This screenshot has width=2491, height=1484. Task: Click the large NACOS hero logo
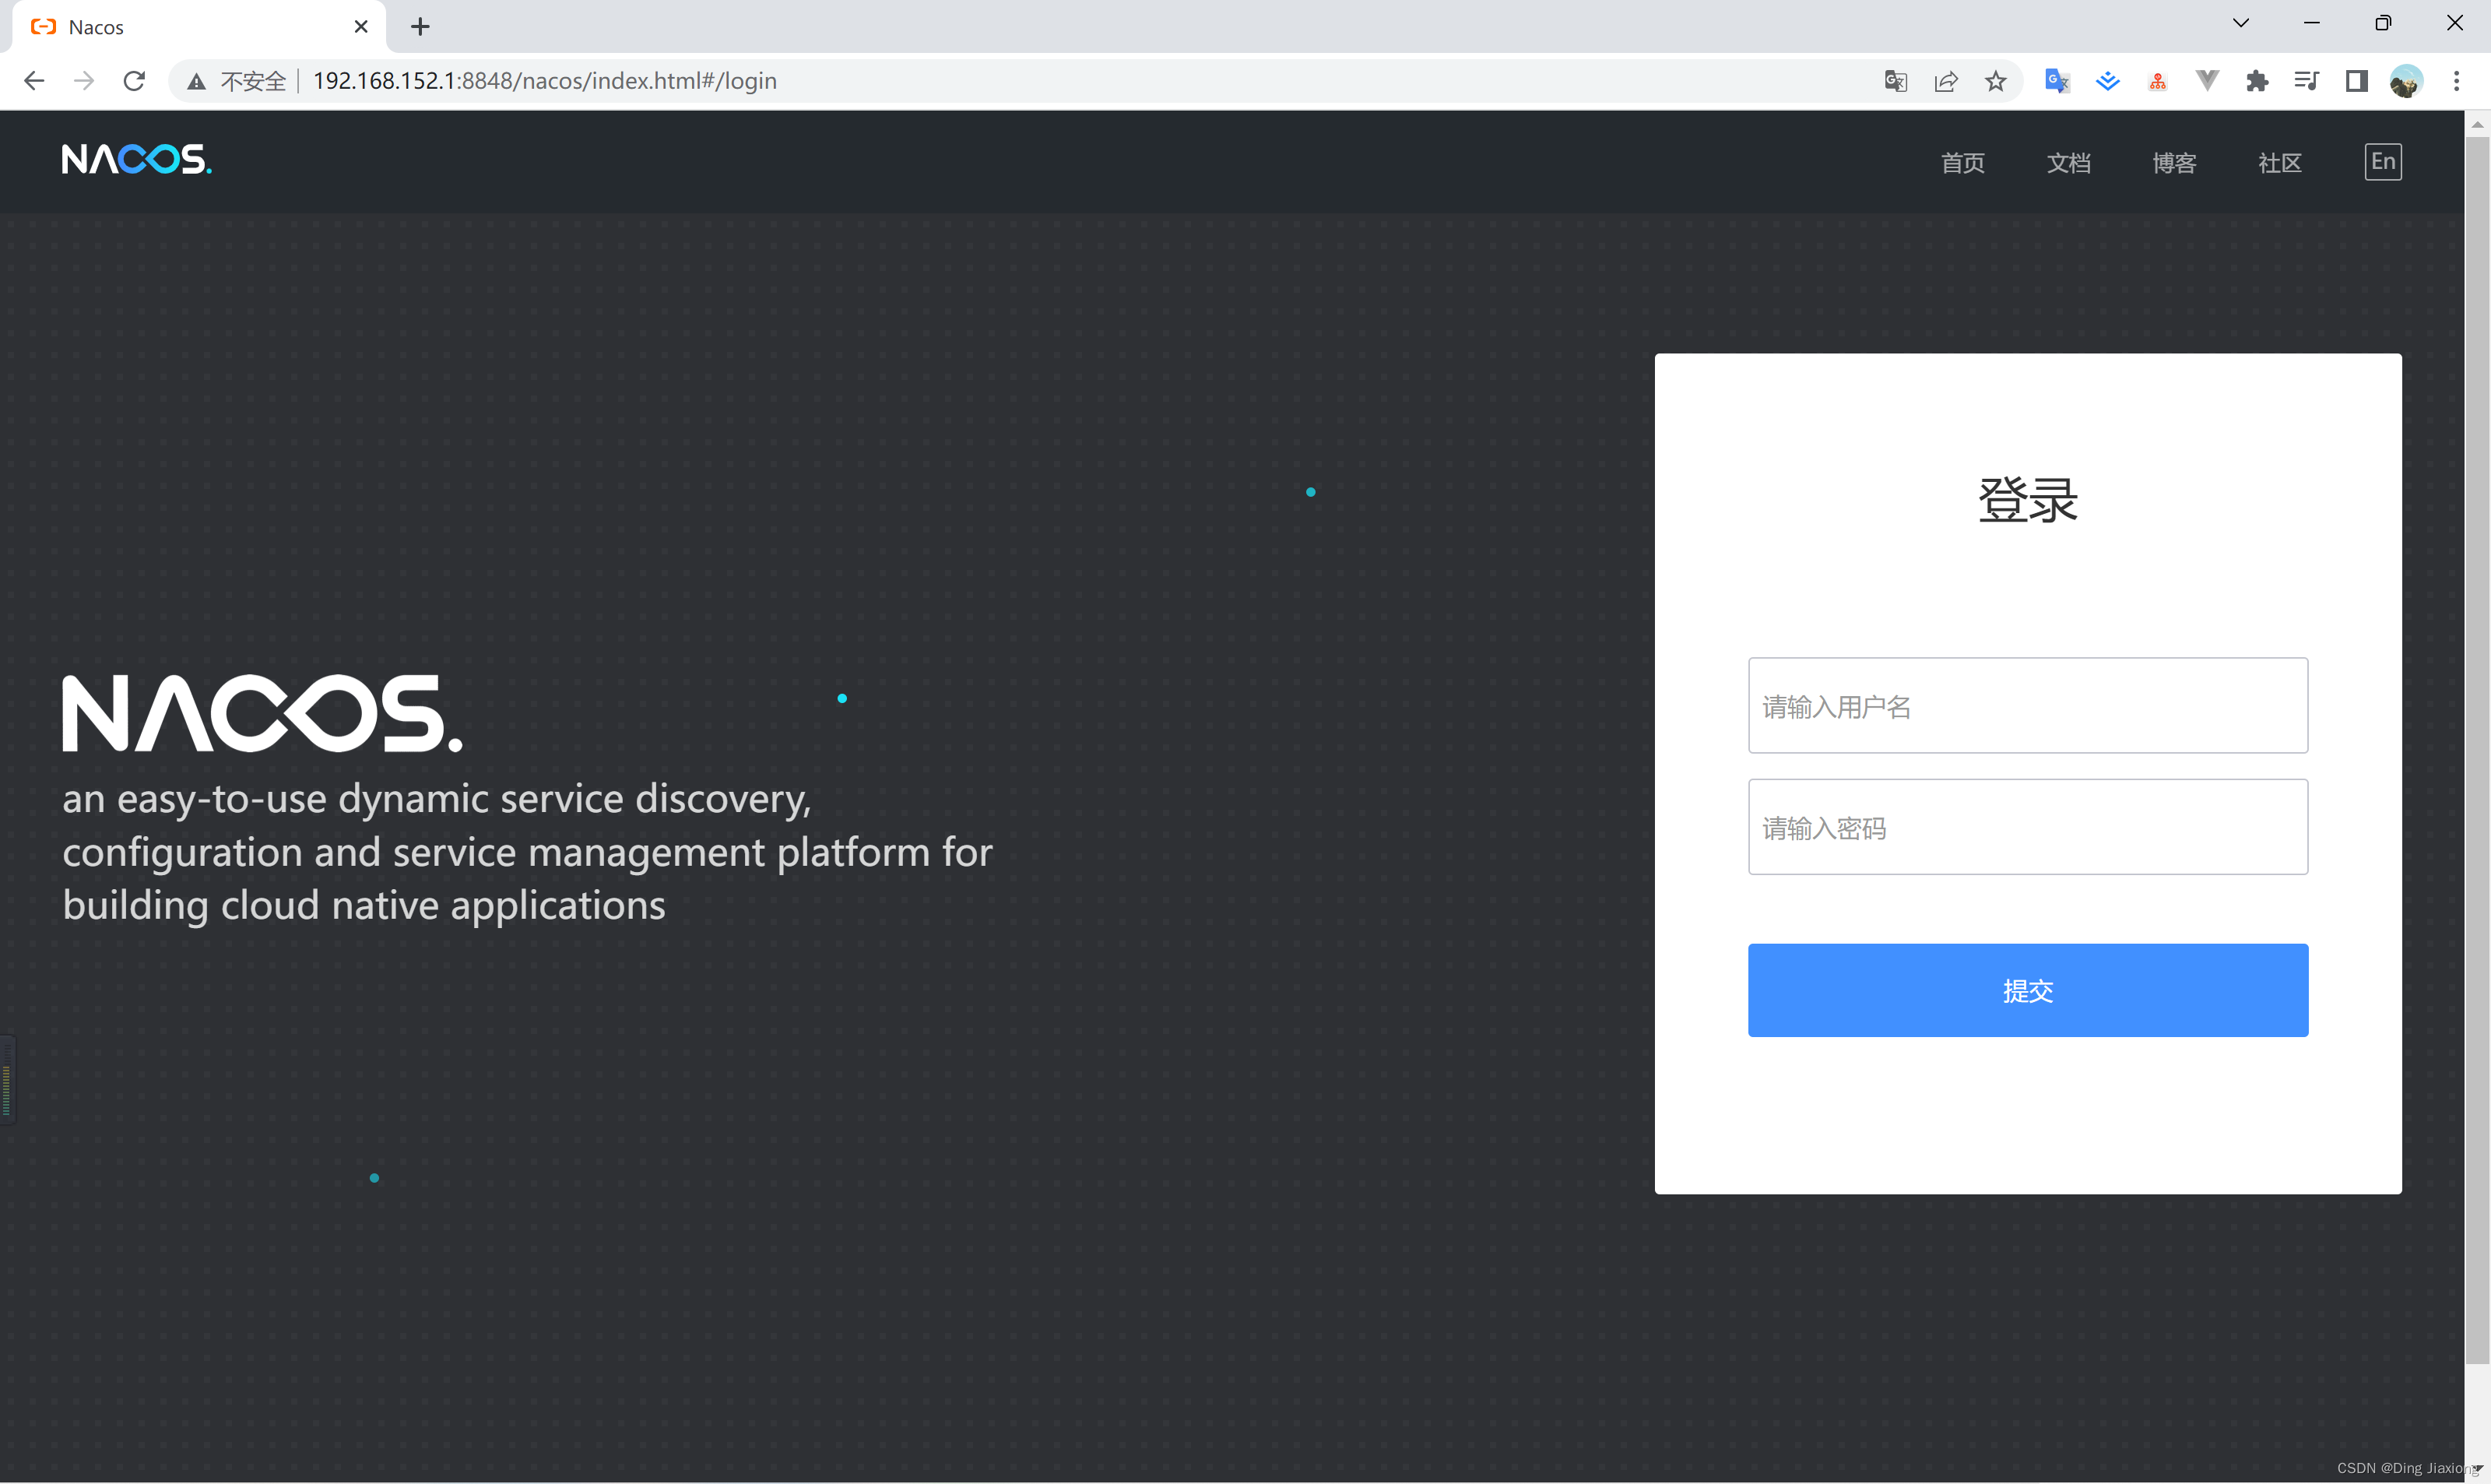263,712
